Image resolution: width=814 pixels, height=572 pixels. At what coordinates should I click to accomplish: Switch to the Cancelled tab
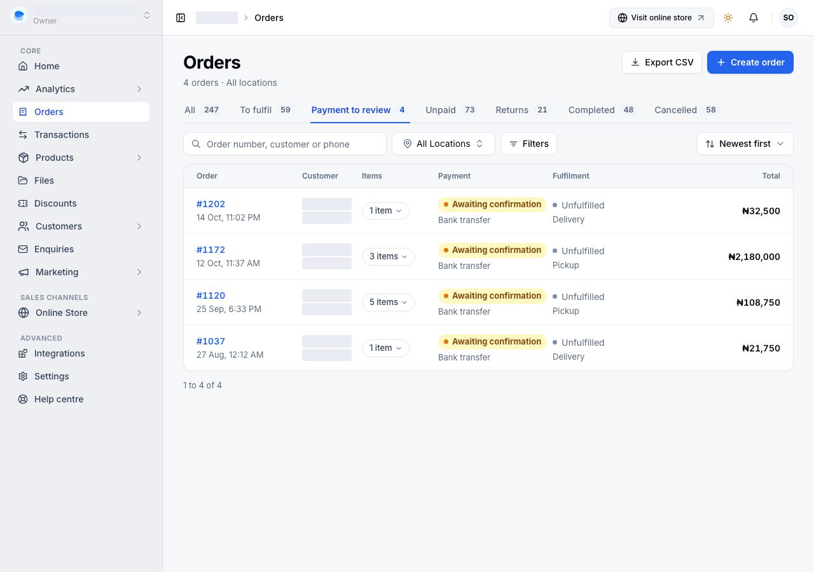tap(685, 110)
